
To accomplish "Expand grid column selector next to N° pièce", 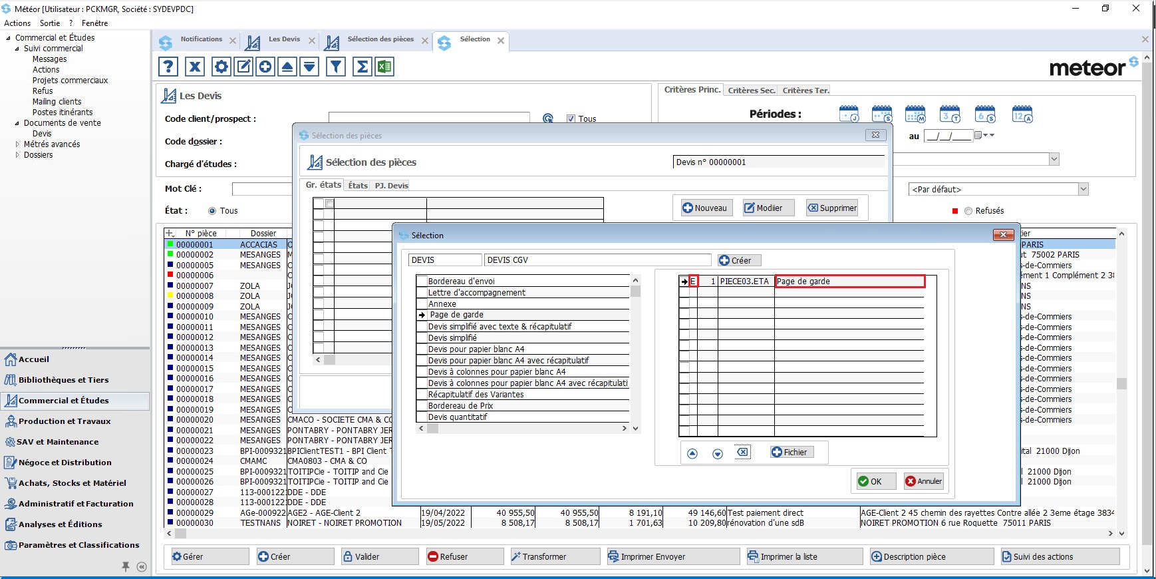I will (x=170, y=234).
